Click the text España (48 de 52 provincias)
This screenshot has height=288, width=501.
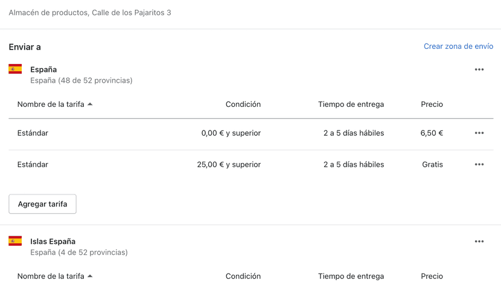(x=81, y=80)
